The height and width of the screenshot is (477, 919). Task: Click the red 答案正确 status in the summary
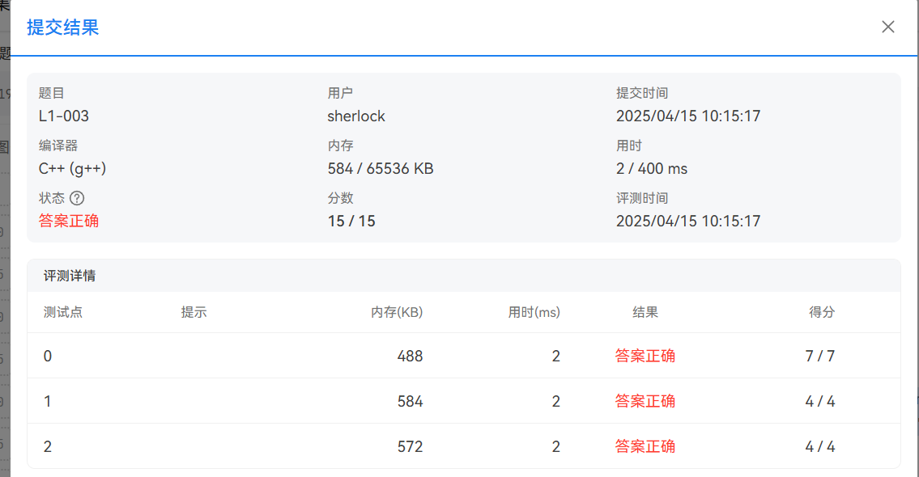click(69, 221)
